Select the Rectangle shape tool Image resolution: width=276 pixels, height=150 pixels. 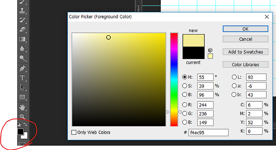click(x=22, y=97)
